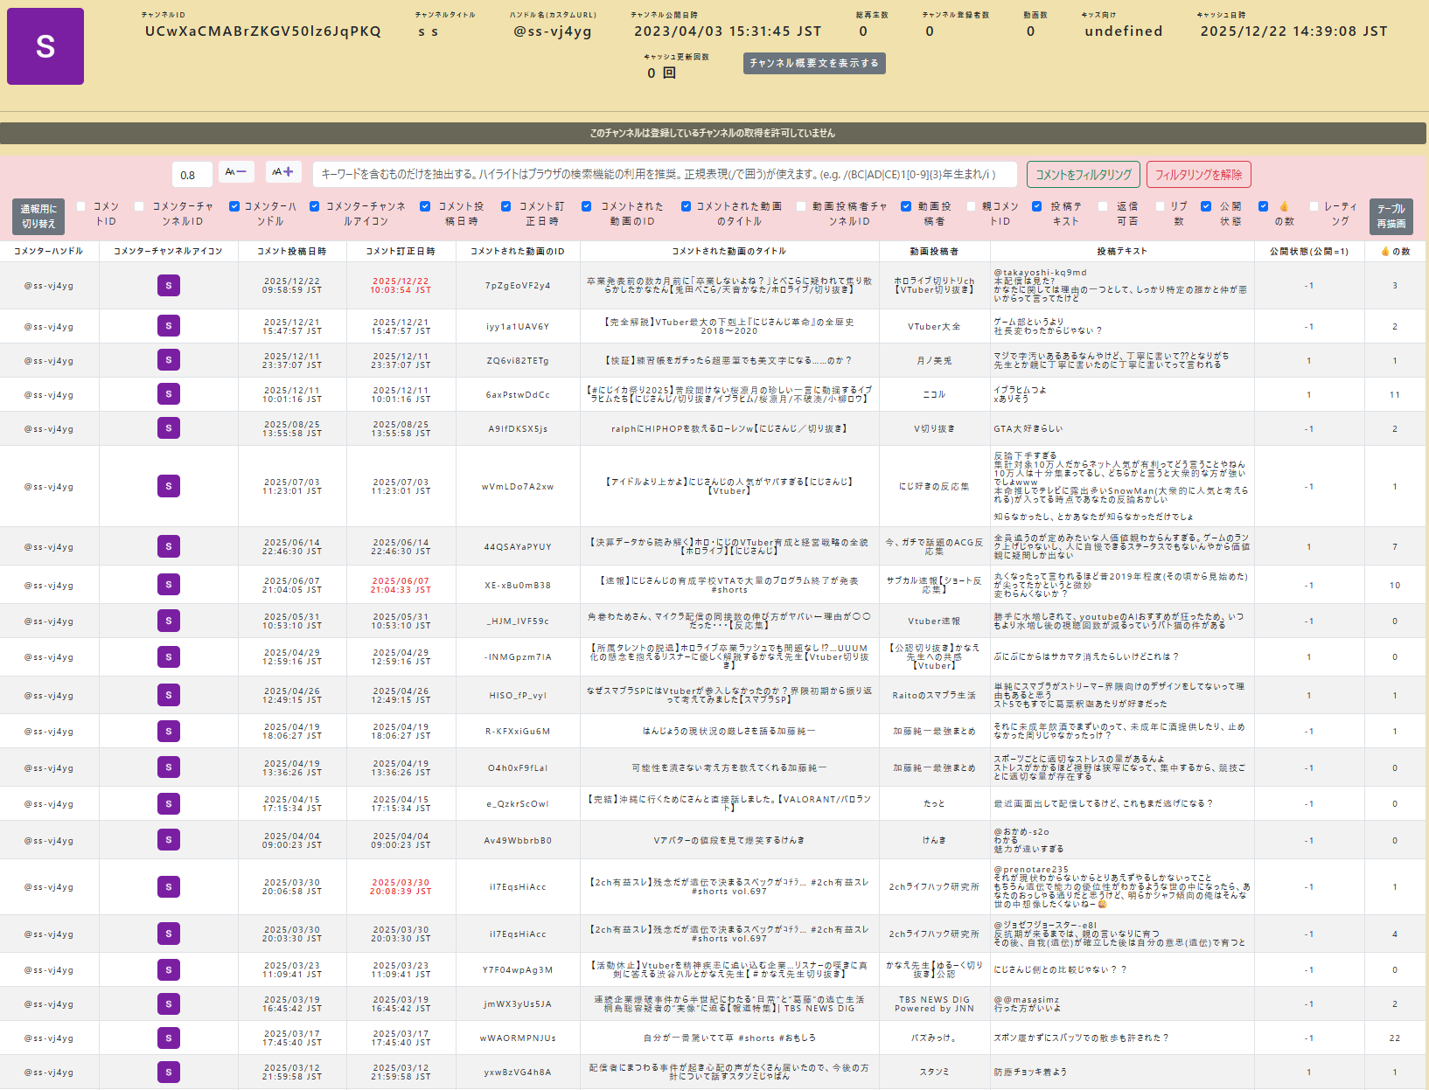Click commenter icon in the yxwBzVG4h8A row
1429x1090 pixels.
[169, 1072]
